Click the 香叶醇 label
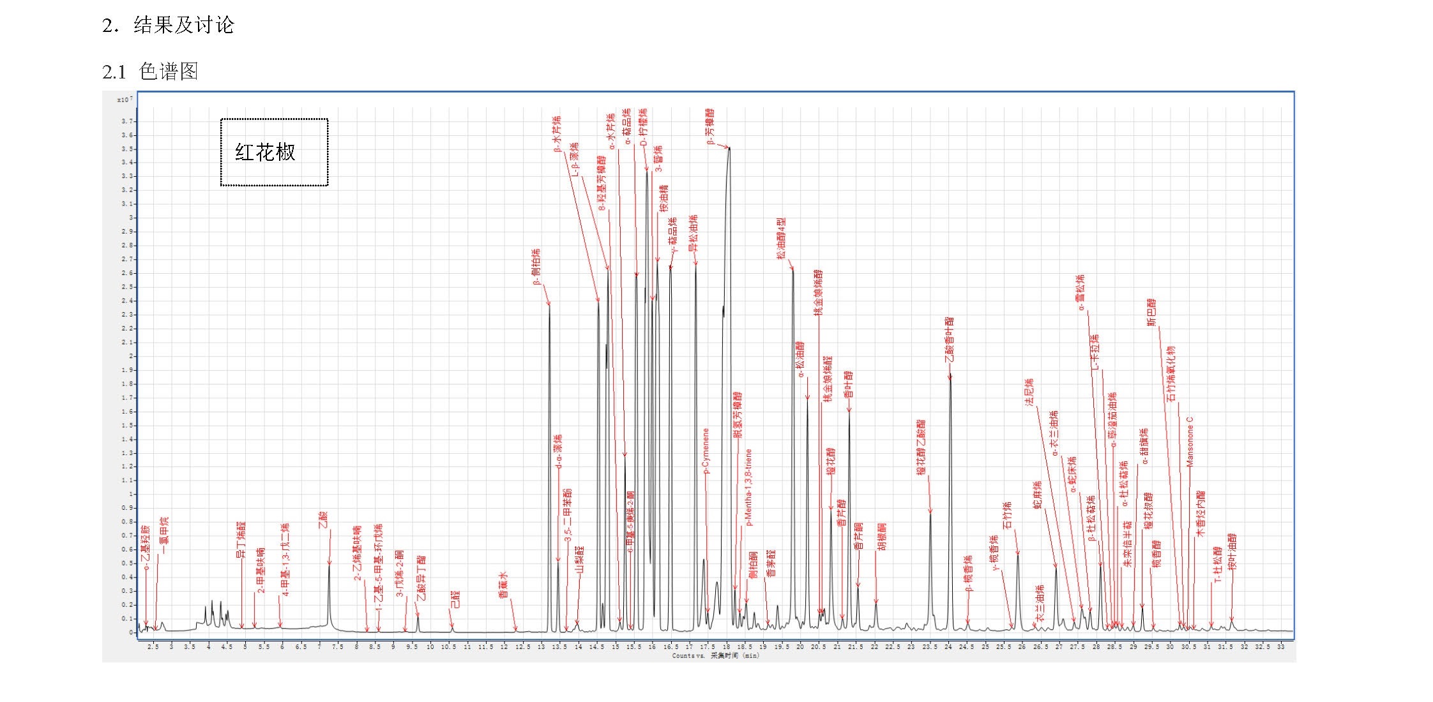Image resolution: width=1433 pixels, height=702 pixels. coord(848,385)
